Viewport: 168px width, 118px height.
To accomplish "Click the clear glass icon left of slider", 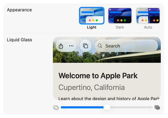I will (x=56, y=108).
